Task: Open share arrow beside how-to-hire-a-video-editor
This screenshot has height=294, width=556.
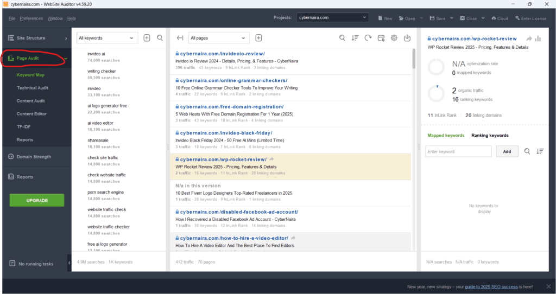Action: click(x=293, y=238)
